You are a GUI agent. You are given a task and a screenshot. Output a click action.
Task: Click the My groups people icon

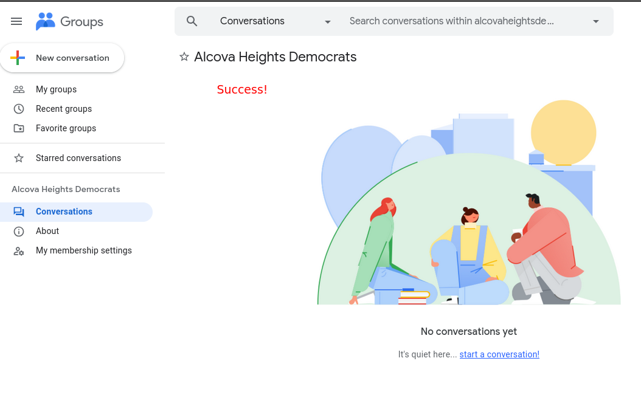coord(19,89)
